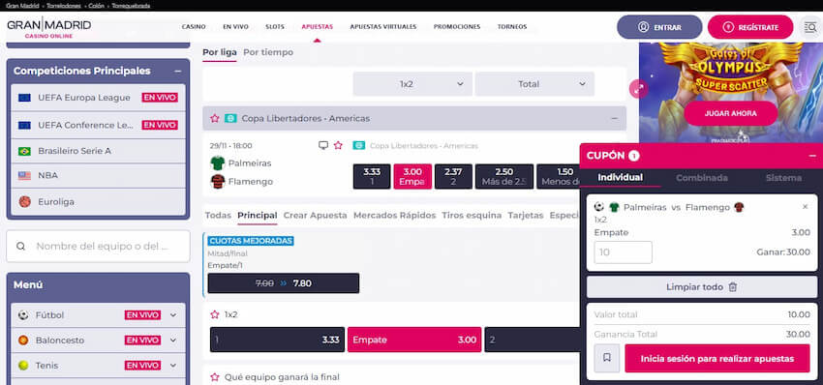The height and width of the screenshot is (385, 823).
Task: Click the Copa Libertadores link beside match time
Action: [x=424, y=145]
